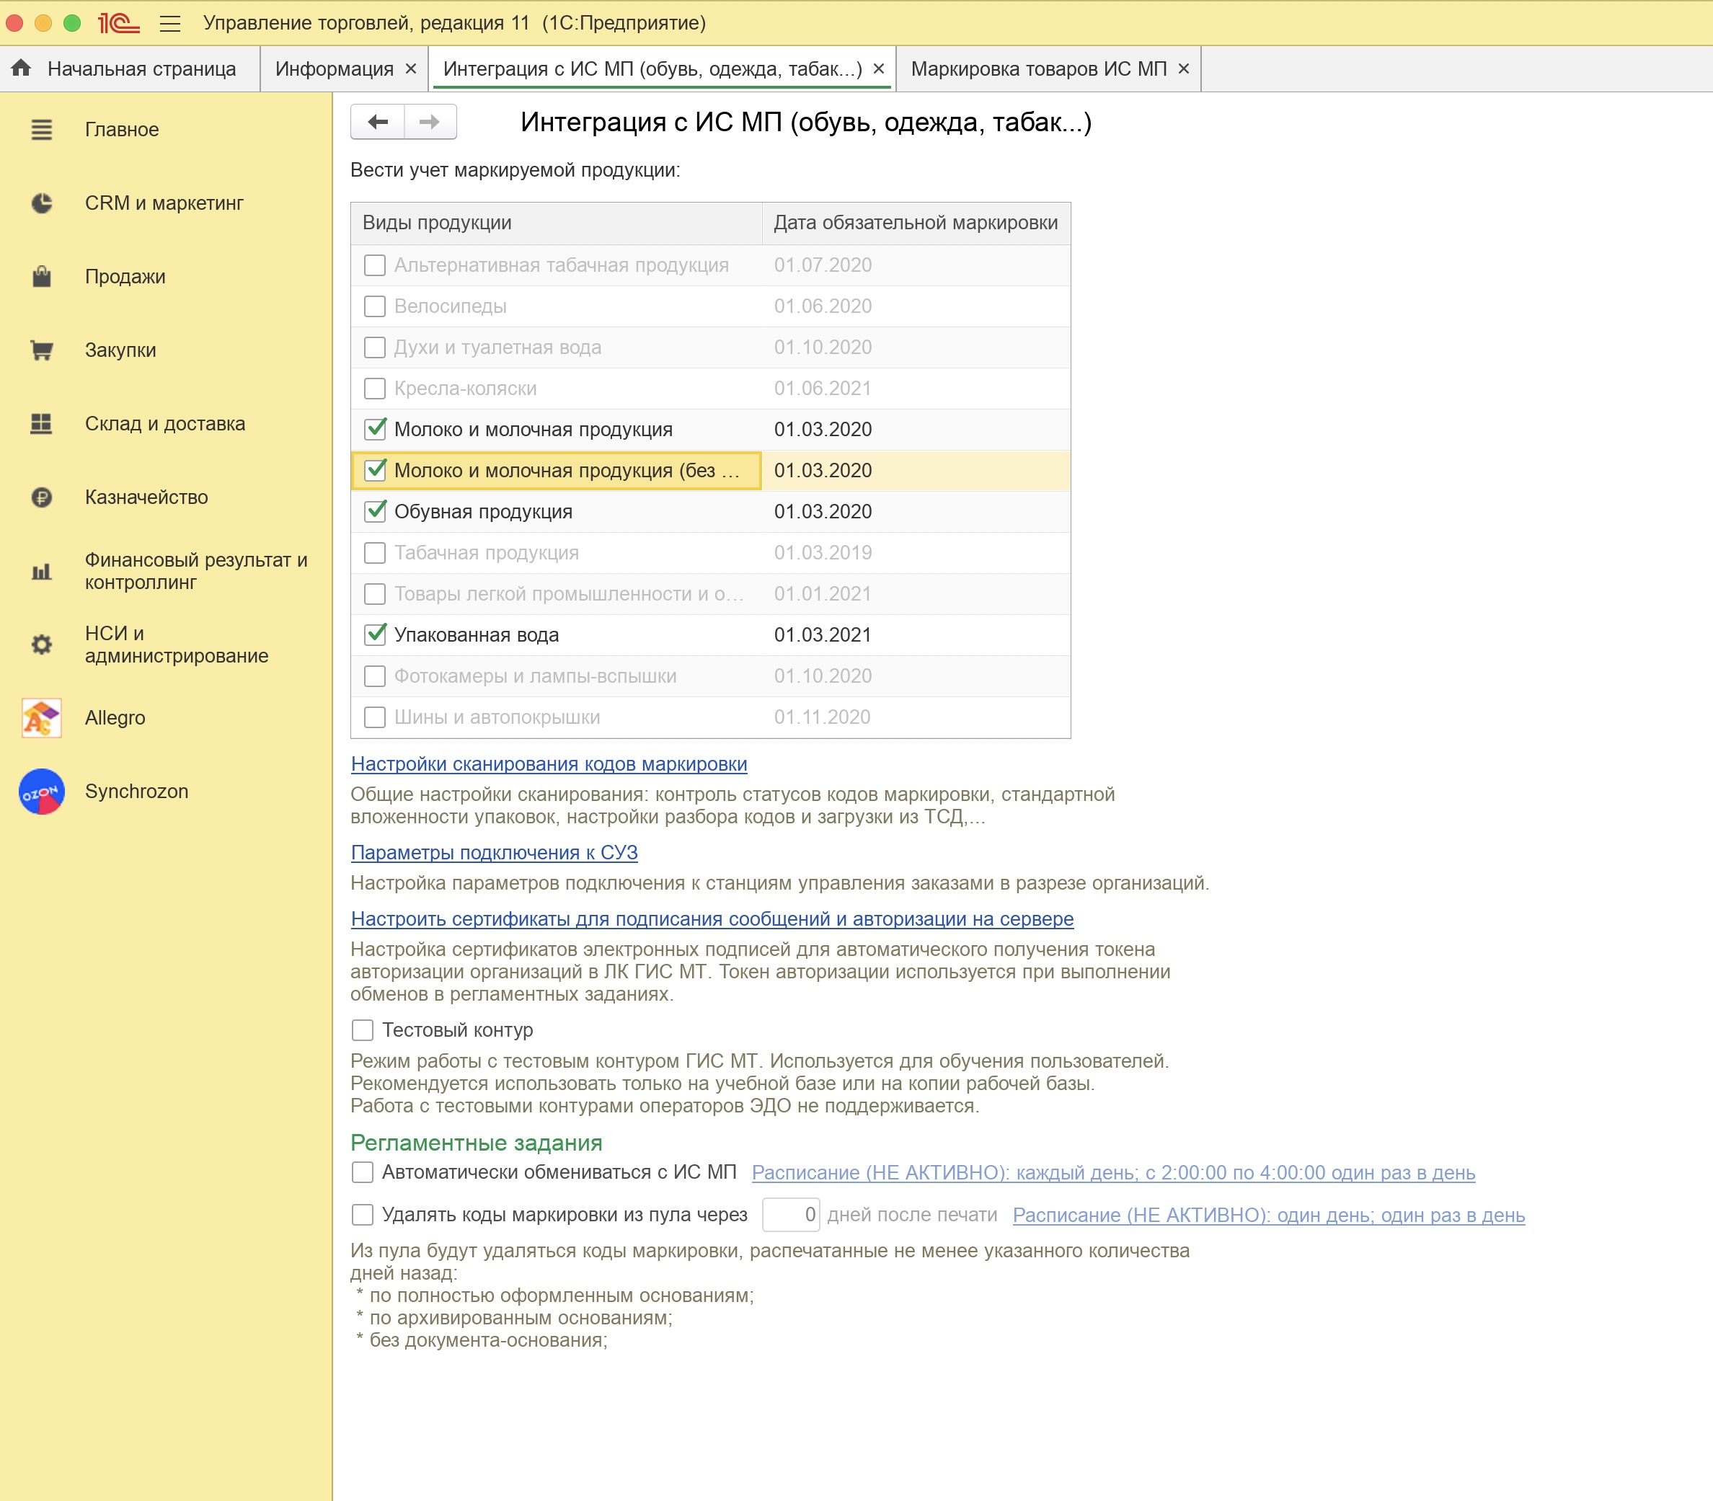1713x1501 pixels.
Task: Uncheck the first Молоко и молочная продукция checkbox
Action: [x=374, y=430]
